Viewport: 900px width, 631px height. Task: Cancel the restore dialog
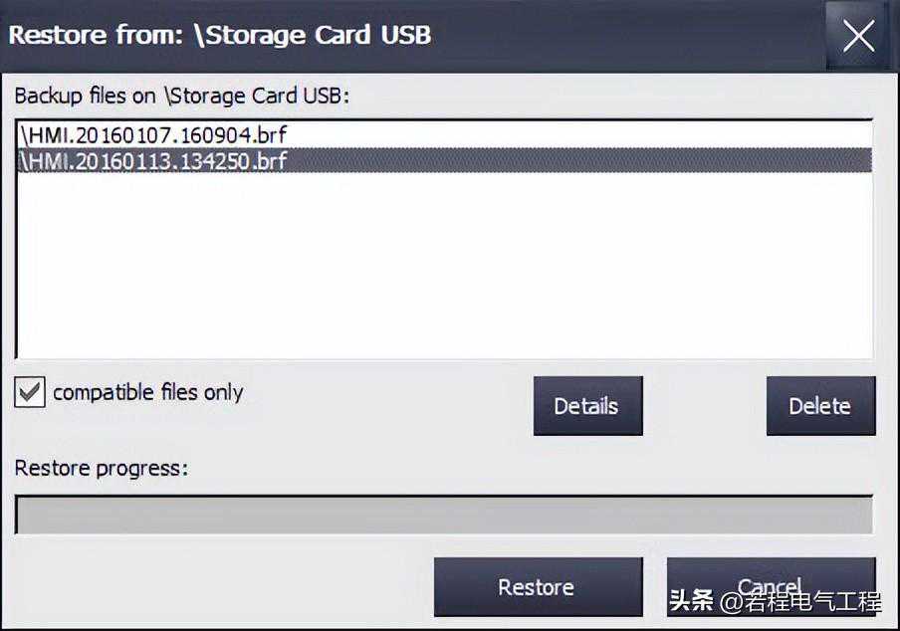pos(771,587)
